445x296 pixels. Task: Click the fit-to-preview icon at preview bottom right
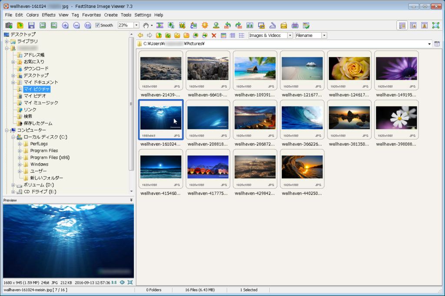tap(130, 283)
